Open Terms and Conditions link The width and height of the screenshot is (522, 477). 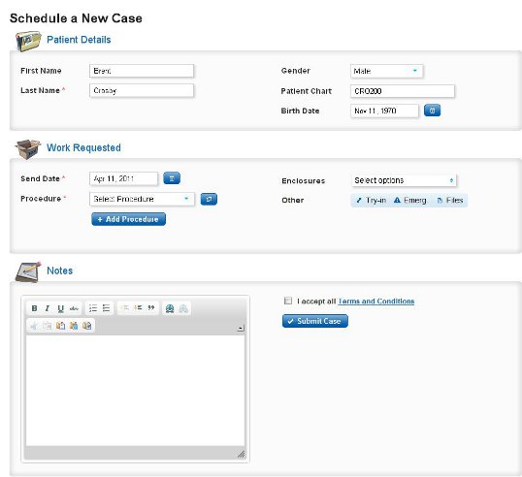point(376,302)
